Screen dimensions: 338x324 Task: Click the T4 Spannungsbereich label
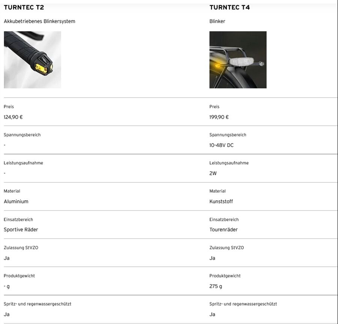pyautogui.click(x=228, y=135)
